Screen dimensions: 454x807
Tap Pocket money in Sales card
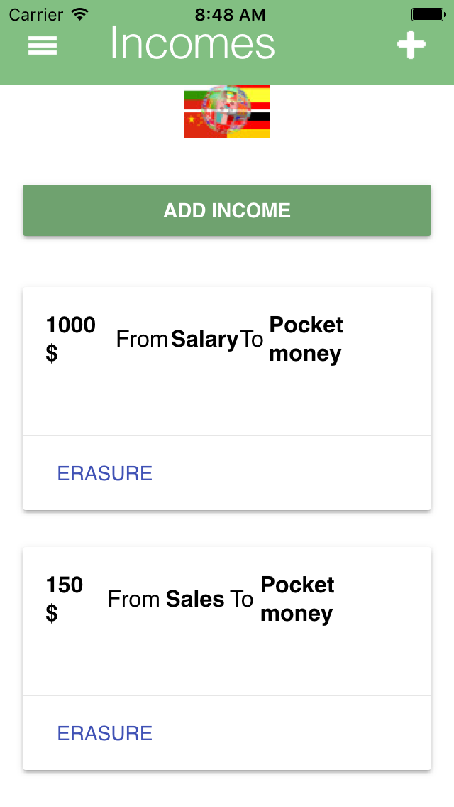point(297,599)
